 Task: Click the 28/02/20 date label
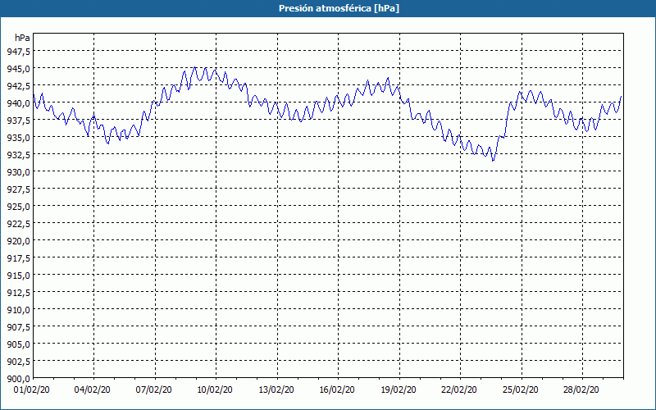(581, 390)
